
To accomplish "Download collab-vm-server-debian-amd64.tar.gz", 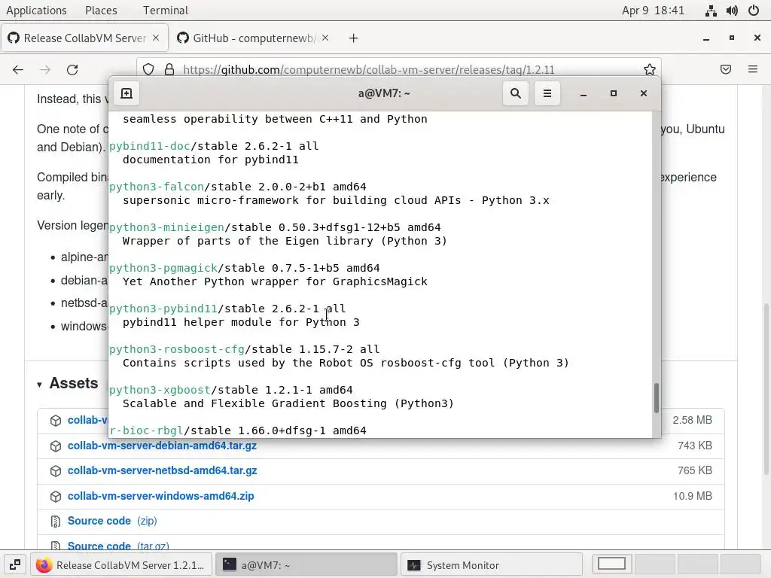I will pos(162,446).
